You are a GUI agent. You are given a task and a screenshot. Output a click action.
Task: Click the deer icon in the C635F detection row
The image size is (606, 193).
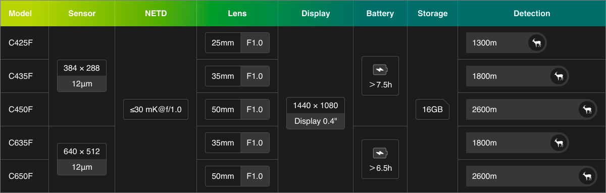pyautogui.click(x=559, y=143)
